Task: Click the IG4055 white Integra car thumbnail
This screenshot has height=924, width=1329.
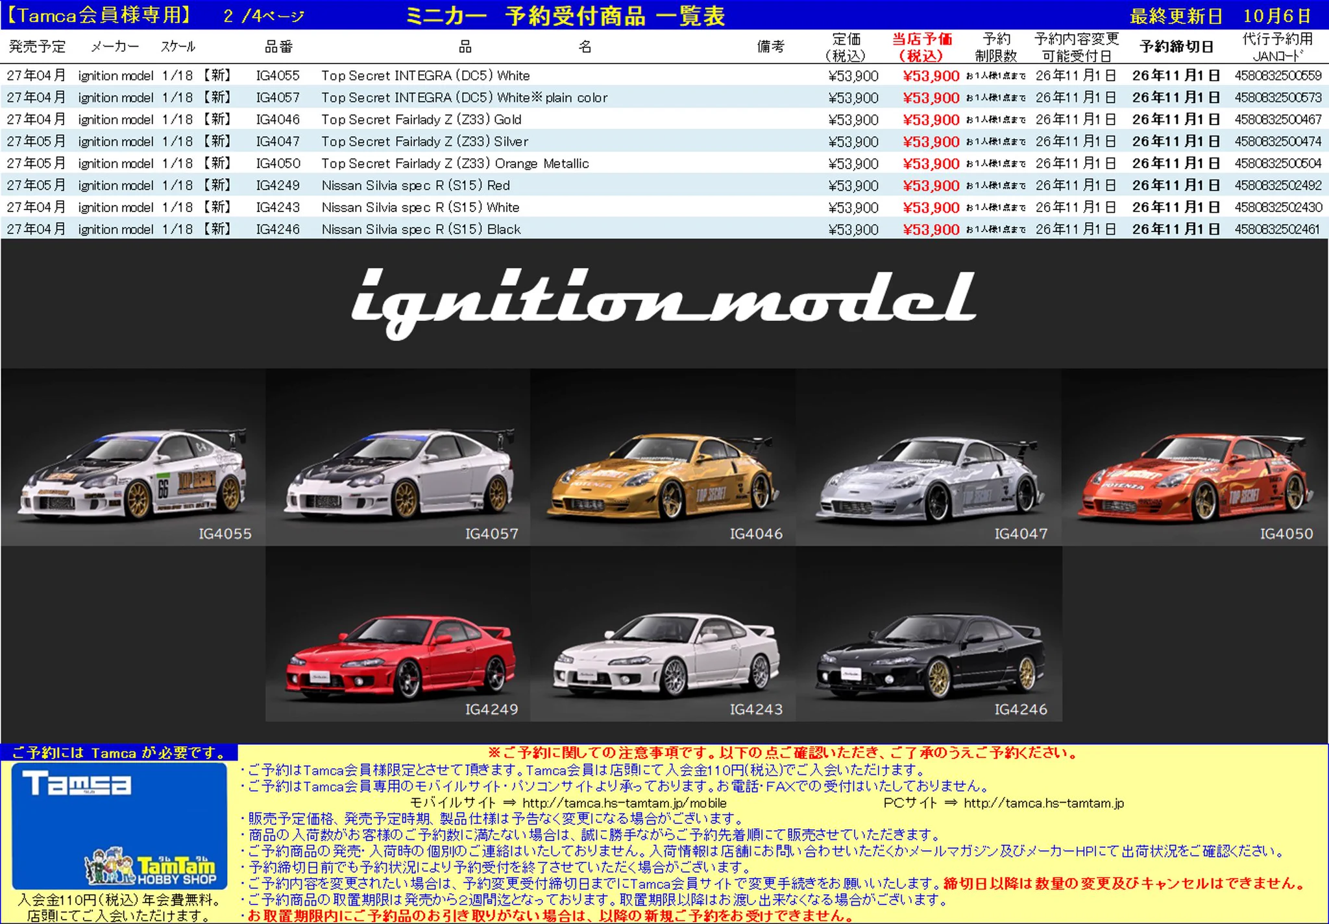Action: [133, 458]
